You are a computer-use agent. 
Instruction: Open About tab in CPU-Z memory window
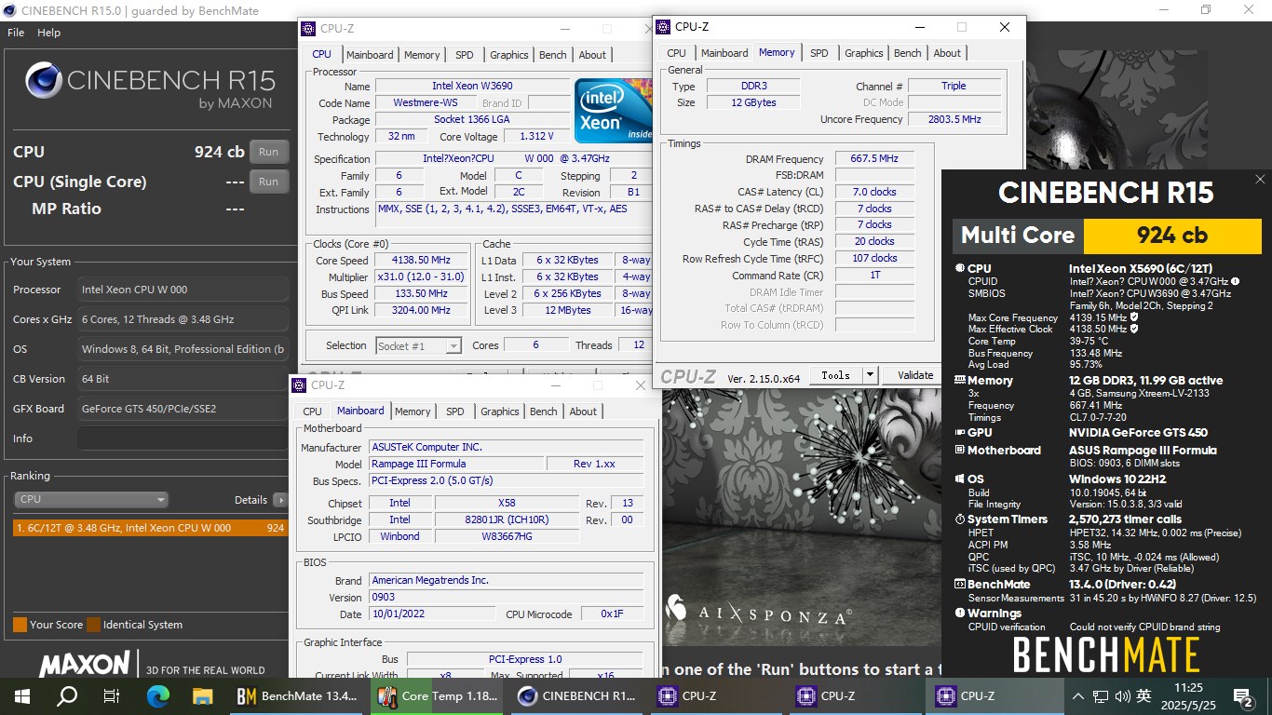click(947, 53)
